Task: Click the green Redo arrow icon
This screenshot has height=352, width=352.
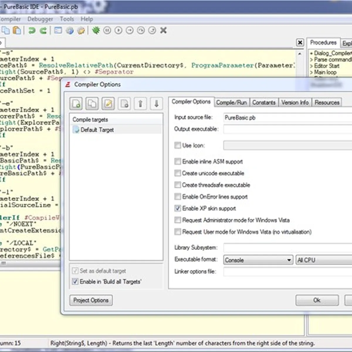Action: [x=43, y=30]
